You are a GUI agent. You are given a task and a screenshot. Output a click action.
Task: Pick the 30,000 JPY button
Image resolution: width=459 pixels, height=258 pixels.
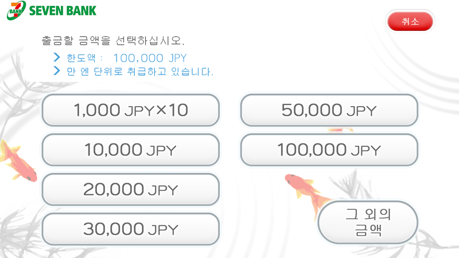tap(131, 229)
